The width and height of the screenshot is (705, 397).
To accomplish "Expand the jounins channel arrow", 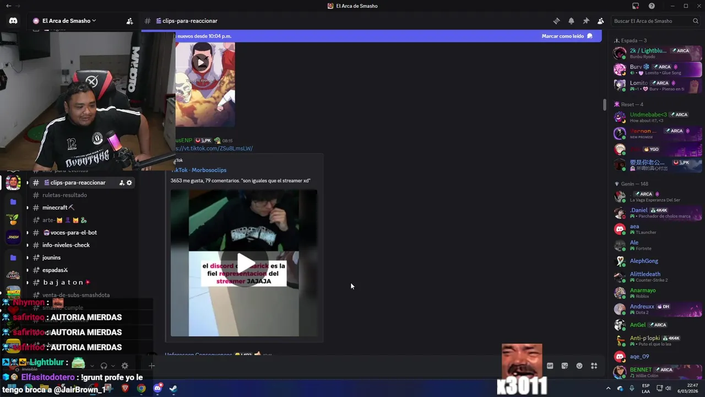I will (28, 257).
